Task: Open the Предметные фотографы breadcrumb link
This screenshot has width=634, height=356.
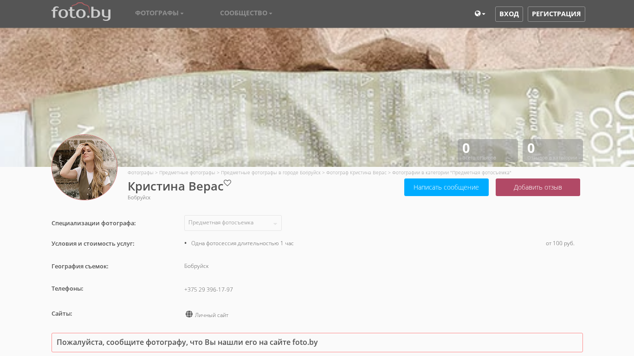Action: [x=187, y=172]
